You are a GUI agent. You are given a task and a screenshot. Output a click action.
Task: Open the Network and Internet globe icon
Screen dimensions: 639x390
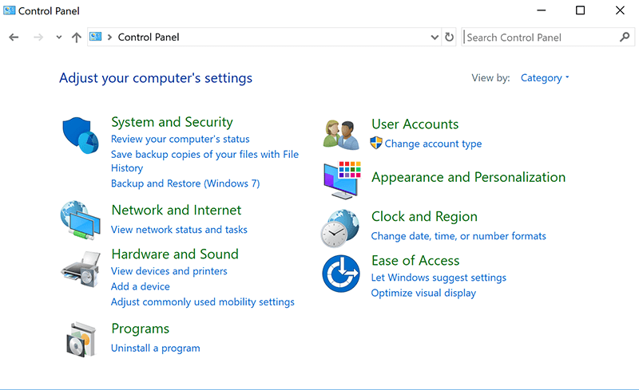(x=81, y=219)
